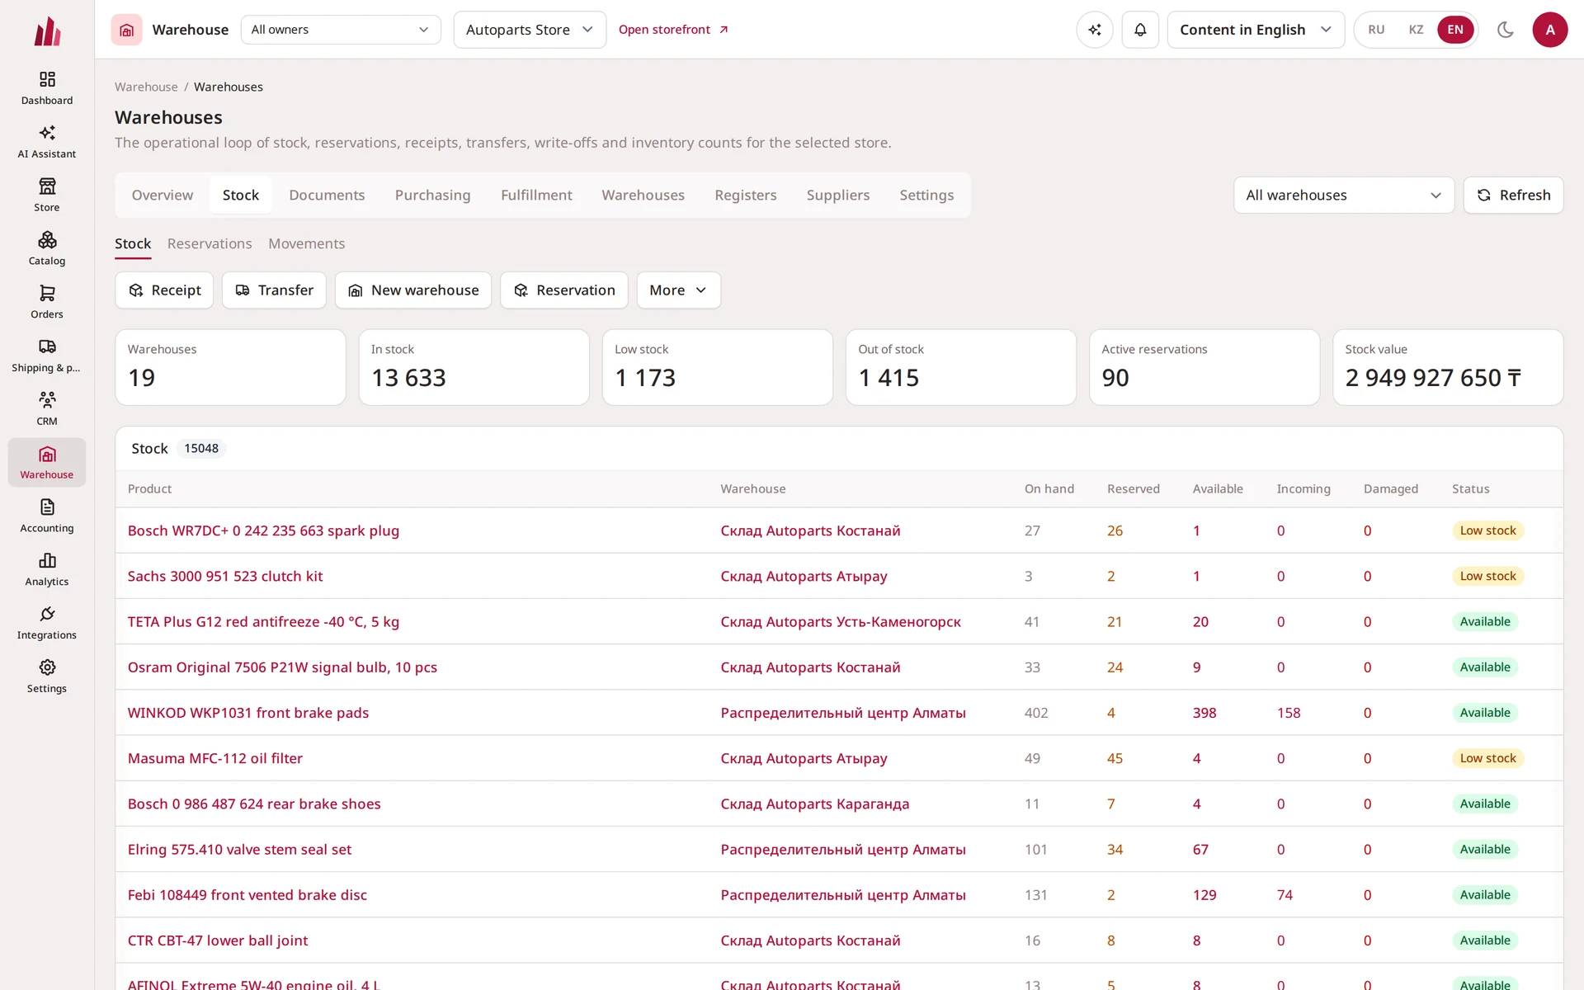Click the red app logo
This screenshot has height=990, width=1584.
pyautogui.click(x=47, y=31)
